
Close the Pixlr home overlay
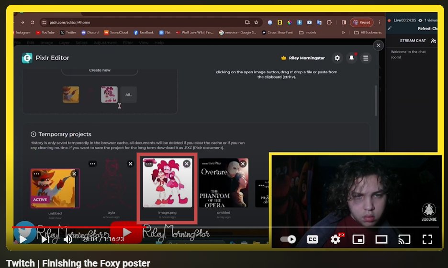click(x=378, y=45)
